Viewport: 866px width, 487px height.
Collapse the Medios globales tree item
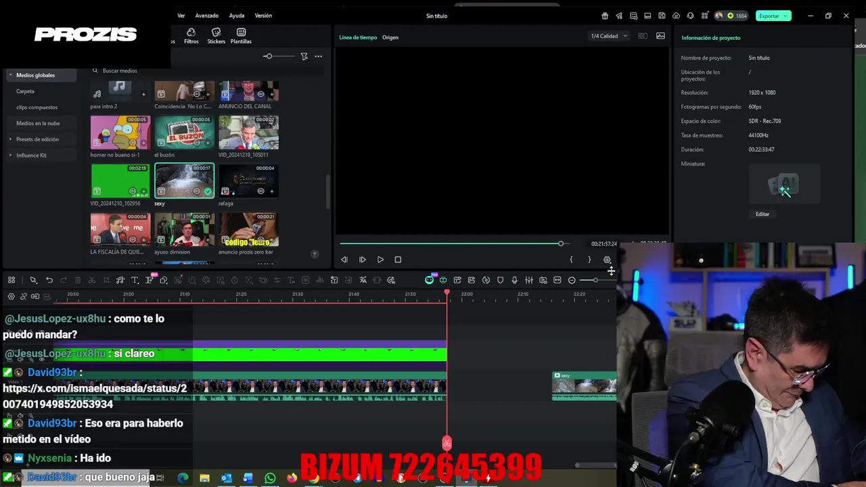[x=10, y=75]
